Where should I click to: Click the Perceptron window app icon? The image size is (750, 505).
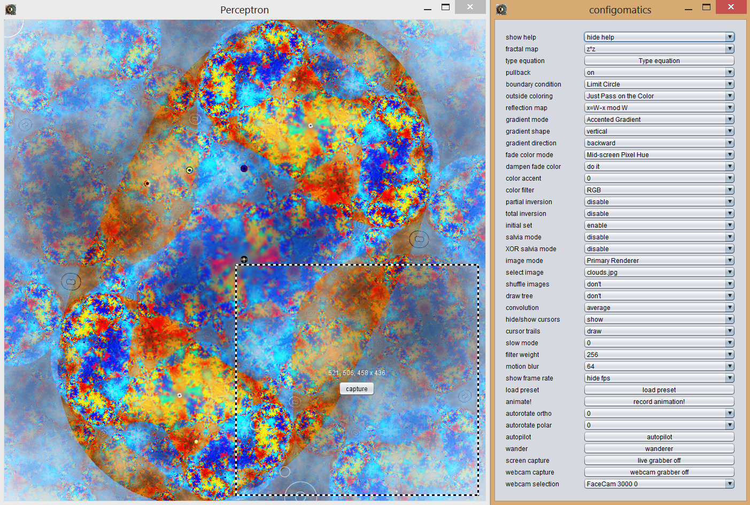11,9
